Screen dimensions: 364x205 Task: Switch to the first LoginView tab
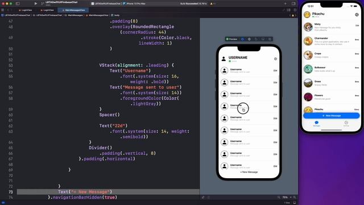[x=25, y=10]
